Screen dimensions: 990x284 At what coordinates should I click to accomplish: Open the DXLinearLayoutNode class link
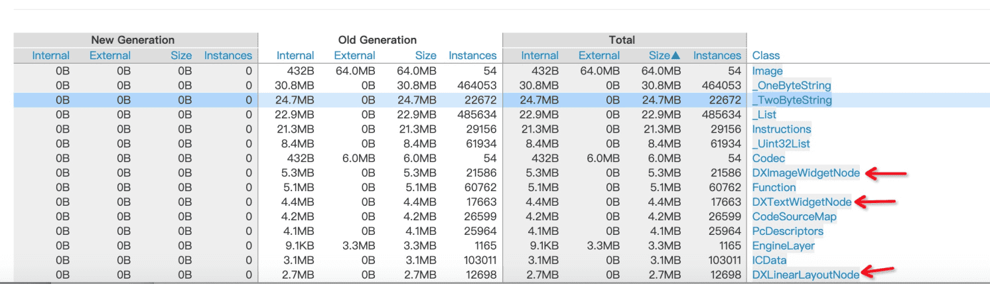(806, 275)
